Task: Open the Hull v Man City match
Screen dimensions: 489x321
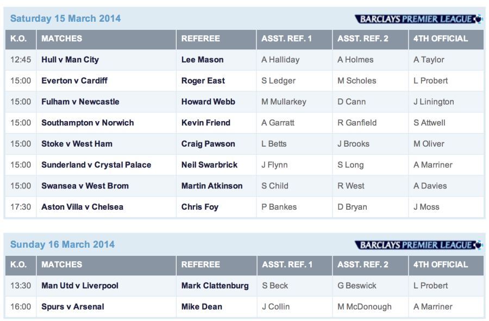Action: point(70,60)
